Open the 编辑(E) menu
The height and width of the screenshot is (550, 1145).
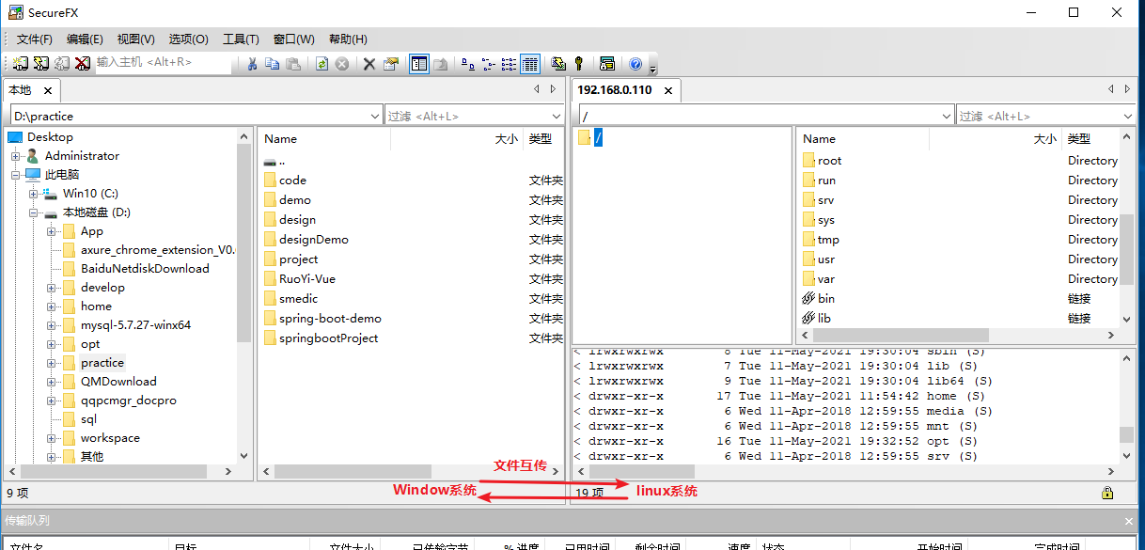pyautogui.click(x=85, y=39)
